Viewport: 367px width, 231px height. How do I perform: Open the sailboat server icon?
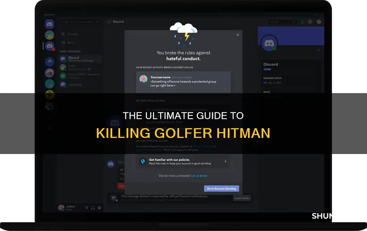point(49,62)
